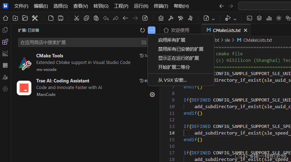Click the chip toolbar icon
Viewport: 291px width, 162px height.
pyautogui.click(x=279, y=18)
